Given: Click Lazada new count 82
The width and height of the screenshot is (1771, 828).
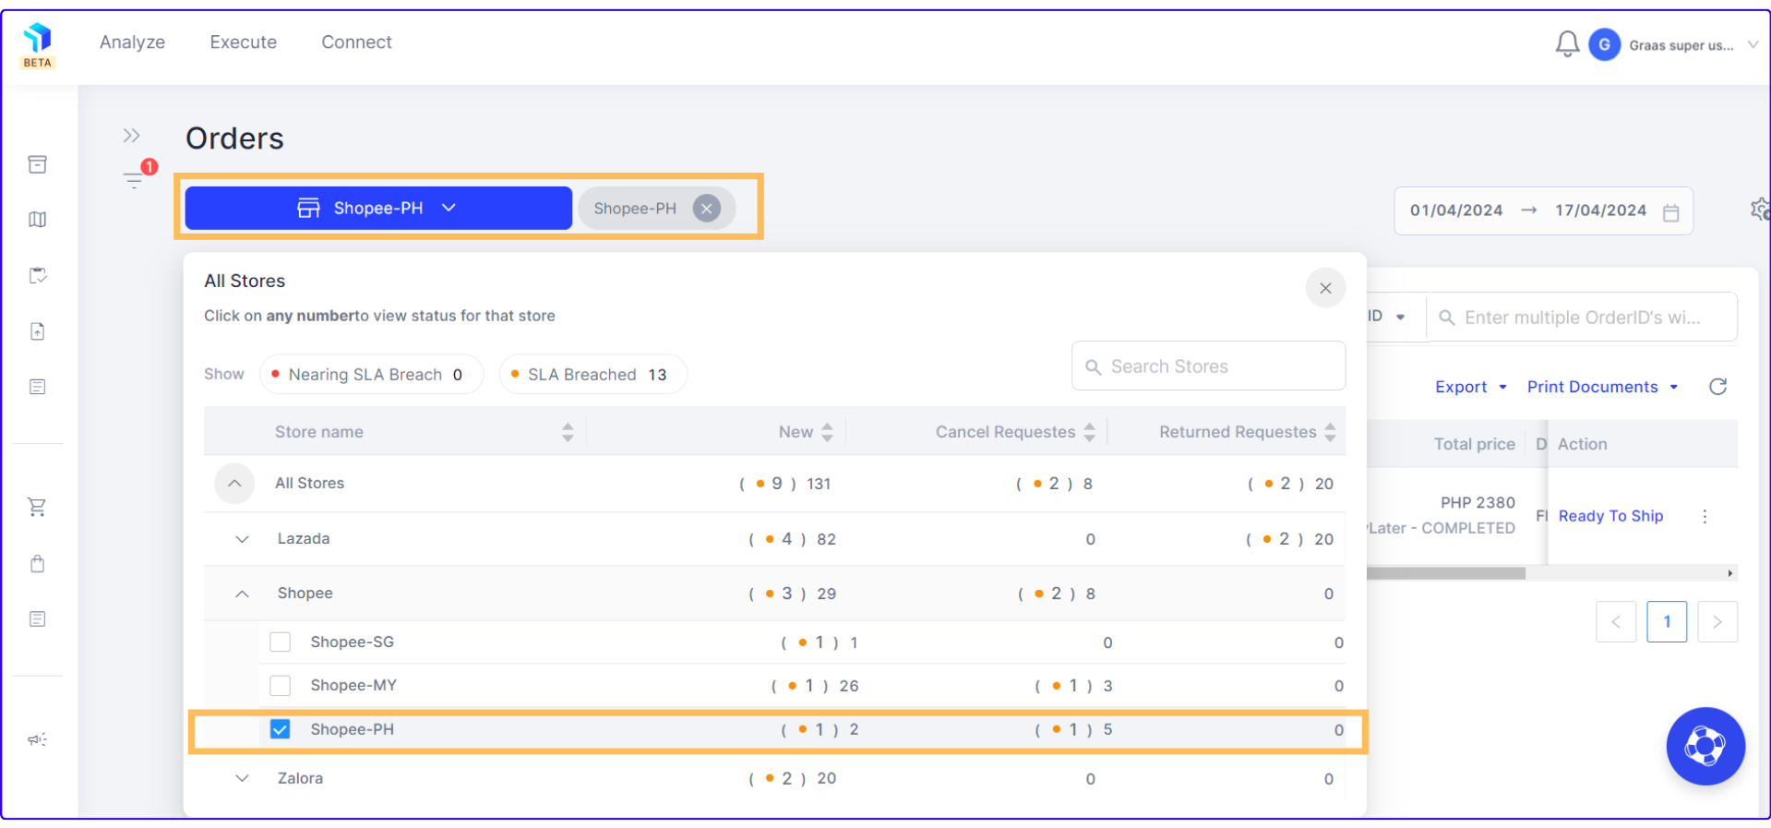Looking at the screenshot, I should pos(827,539).
